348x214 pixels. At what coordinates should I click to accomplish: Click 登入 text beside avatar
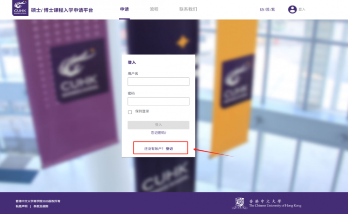(x=302, y=9)
